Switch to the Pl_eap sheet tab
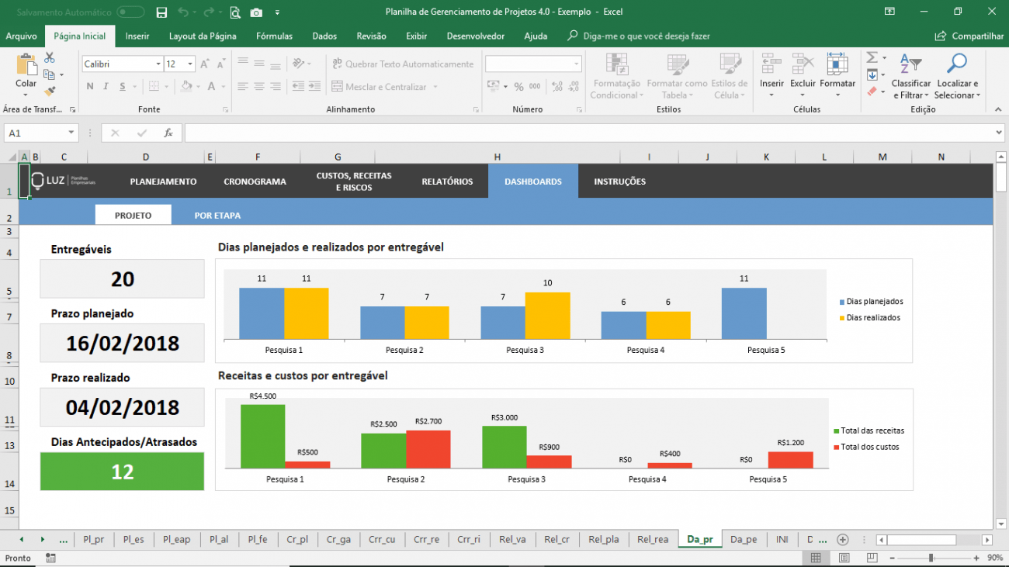The image size is (1009, 567). pos(176,539)
